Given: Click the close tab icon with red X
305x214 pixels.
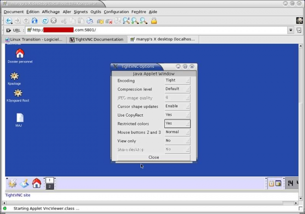Looking at the screenshot, I should (x=109, y=21).
